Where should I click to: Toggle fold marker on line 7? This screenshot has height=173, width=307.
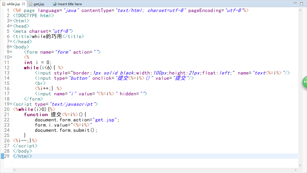point(11,41)
